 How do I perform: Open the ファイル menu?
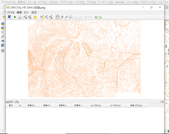click(11, 12)
